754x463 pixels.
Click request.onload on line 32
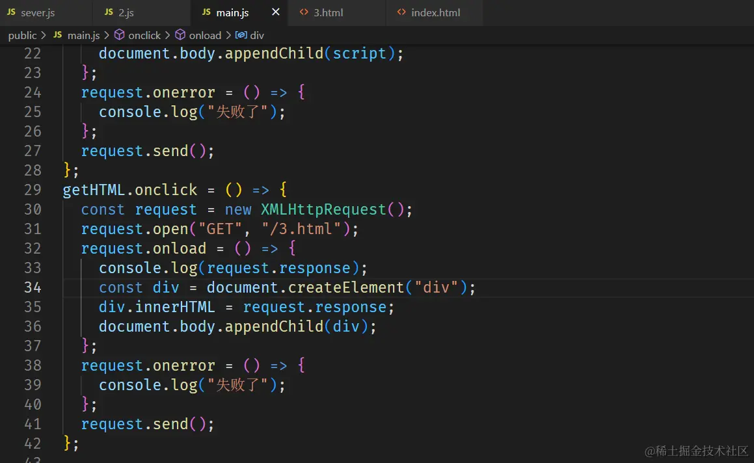tap(143, 248)
